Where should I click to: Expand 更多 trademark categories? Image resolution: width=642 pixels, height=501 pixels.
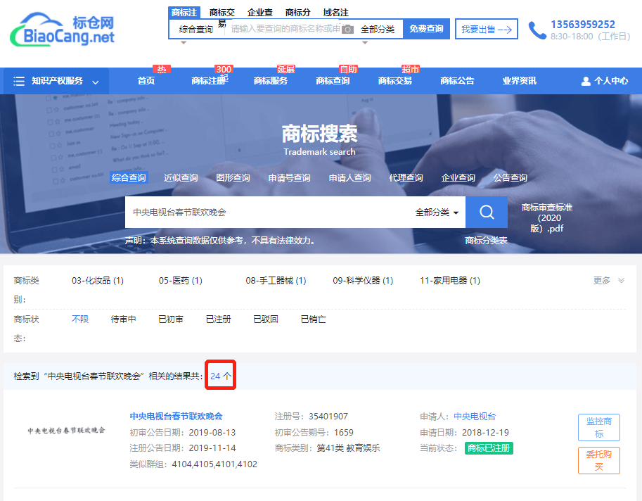click(x=608, y=281)
